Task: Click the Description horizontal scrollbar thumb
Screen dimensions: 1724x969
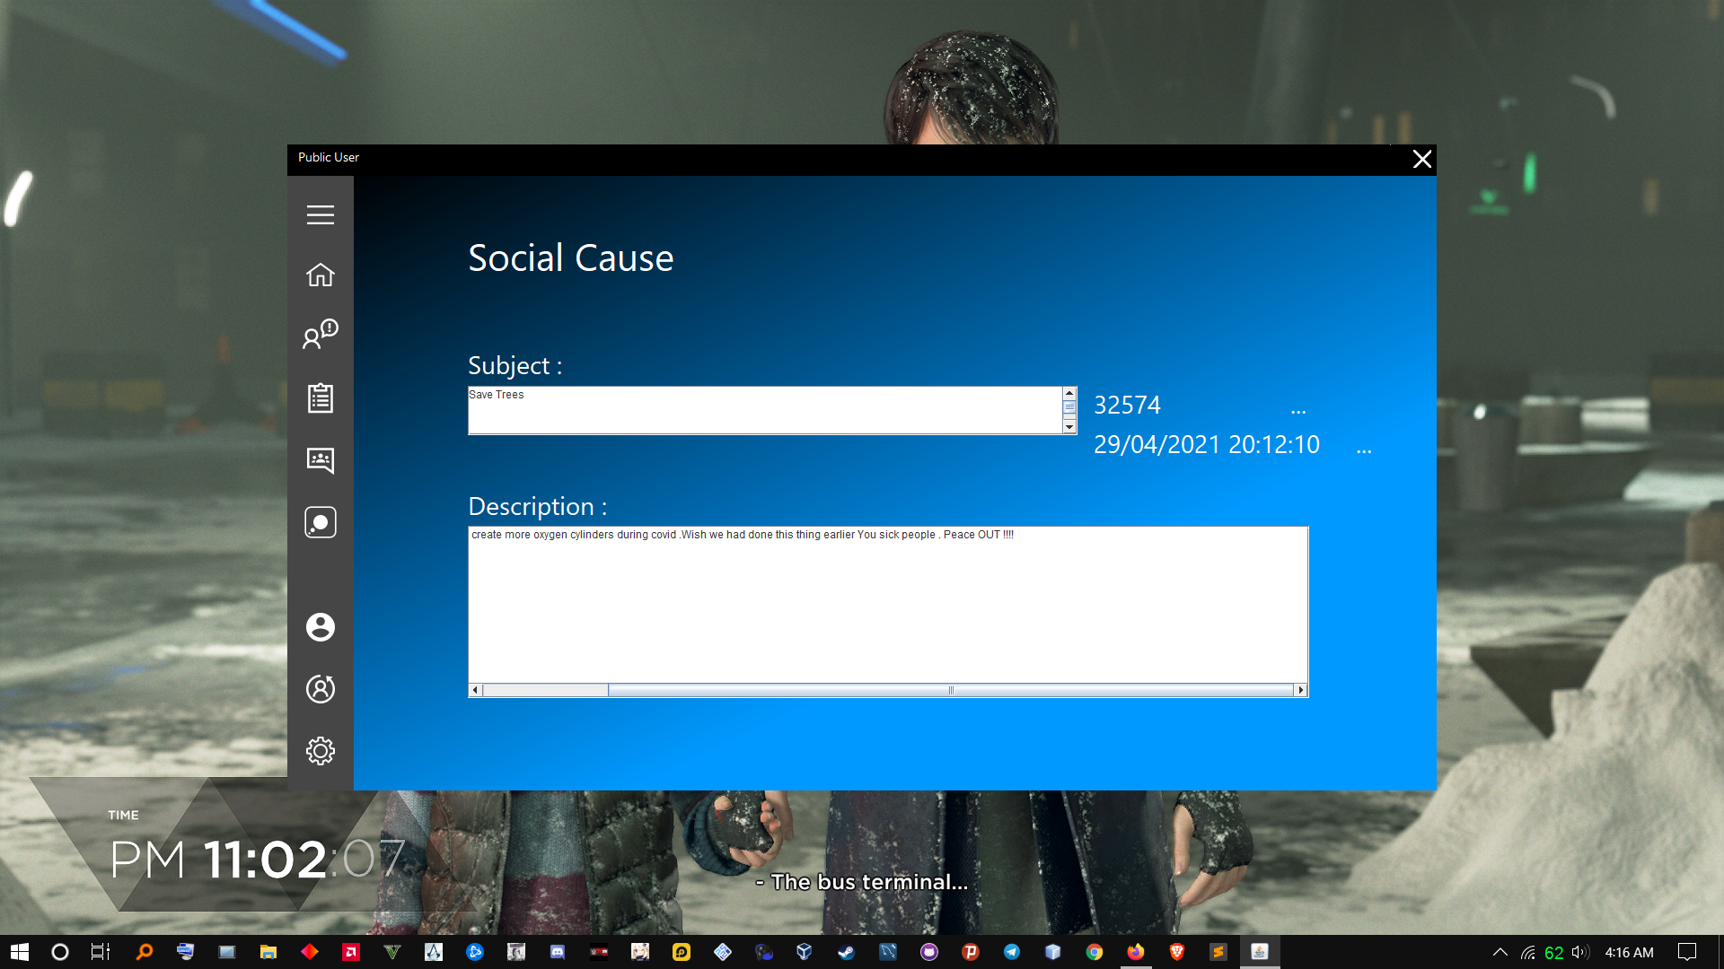Action: [x=950, y=690]
